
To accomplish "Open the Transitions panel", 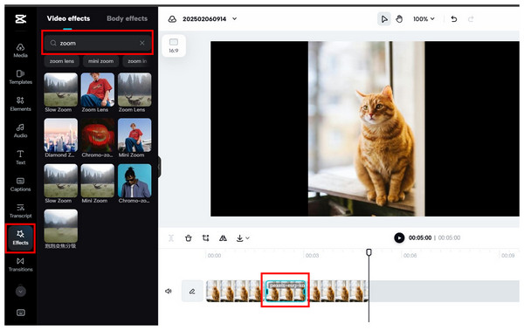I will 20,265.
